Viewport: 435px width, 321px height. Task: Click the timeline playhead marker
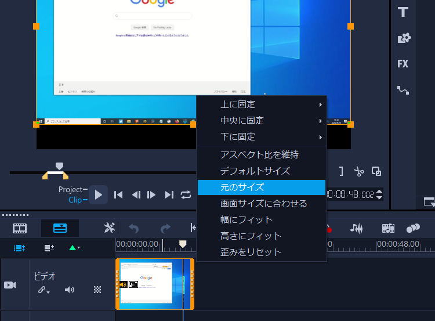coord(183,244)
